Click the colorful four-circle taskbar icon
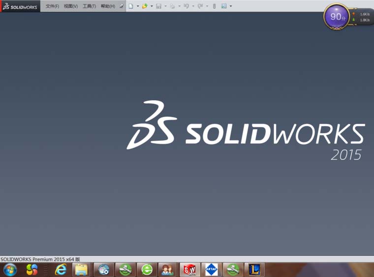Screen dimensions: 374x277 click(32, 270)
